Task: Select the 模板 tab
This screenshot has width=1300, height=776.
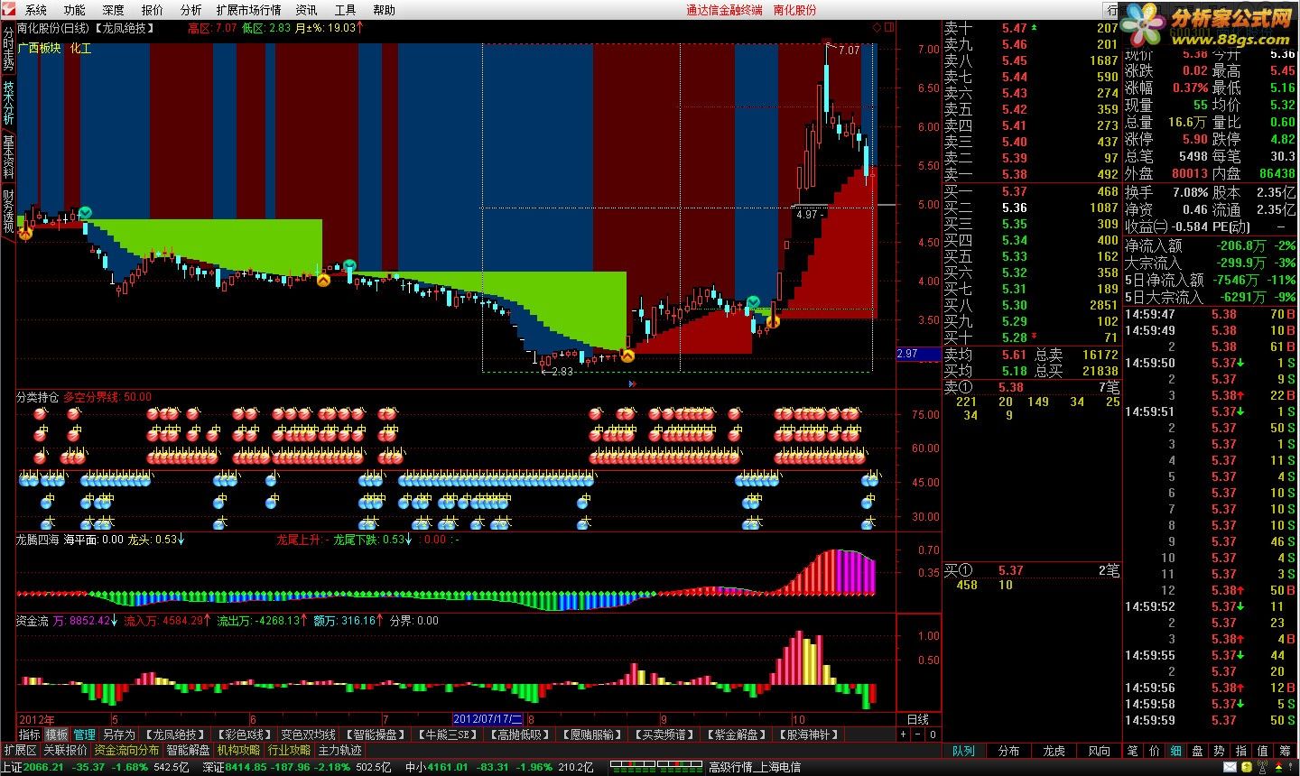Action: [57, 735]
